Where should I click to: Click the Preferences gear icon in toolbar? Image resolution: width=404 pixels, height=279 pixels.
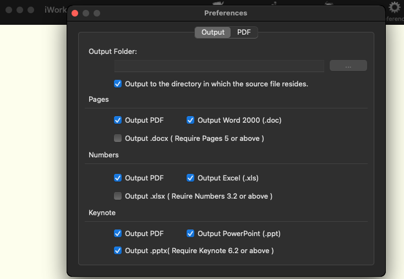[395, 8]
